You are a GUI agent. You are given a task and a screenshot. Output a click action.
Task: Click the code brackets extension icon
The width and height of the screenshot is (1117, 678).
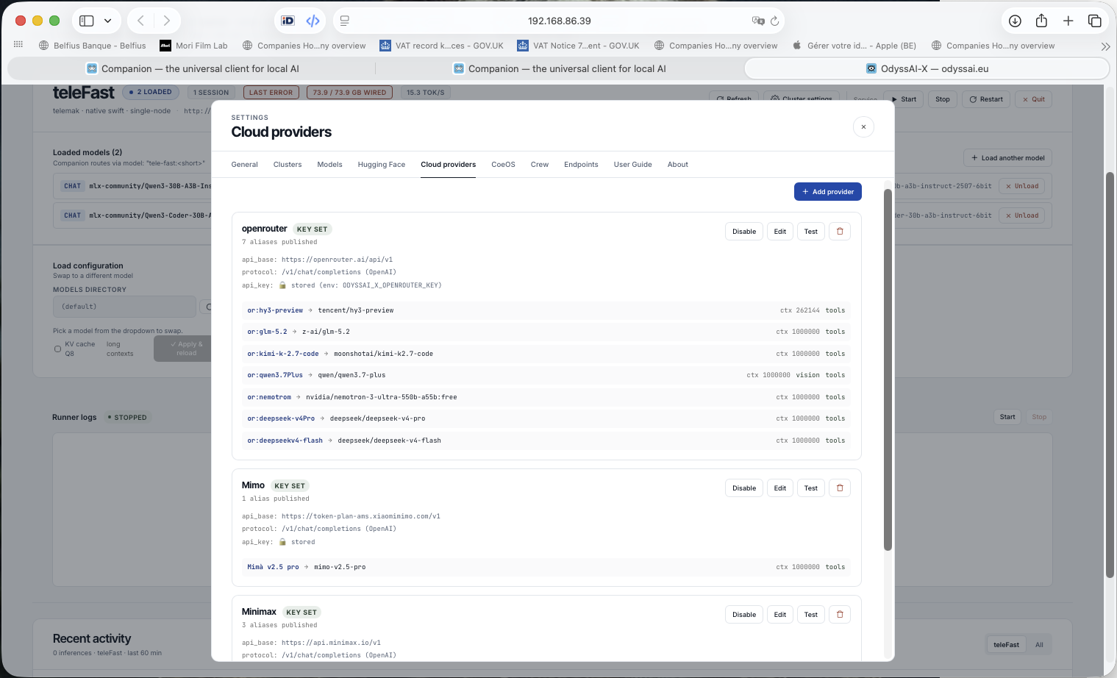[x=313, y=21]
